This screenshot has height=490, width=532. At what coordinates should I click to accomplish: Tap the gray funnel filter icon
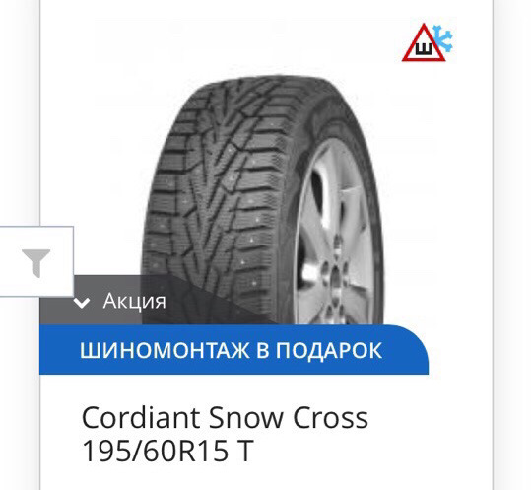coord(36,263)
